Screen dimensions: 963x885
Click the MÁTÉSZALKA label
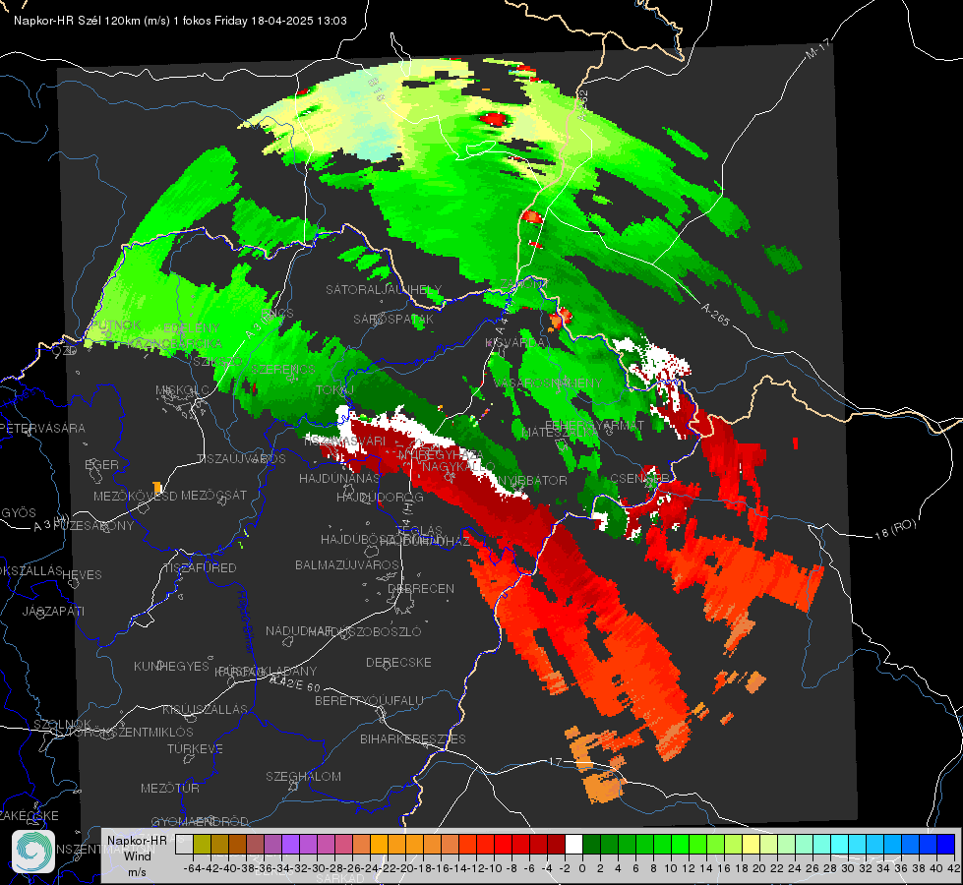click(560, 433)
